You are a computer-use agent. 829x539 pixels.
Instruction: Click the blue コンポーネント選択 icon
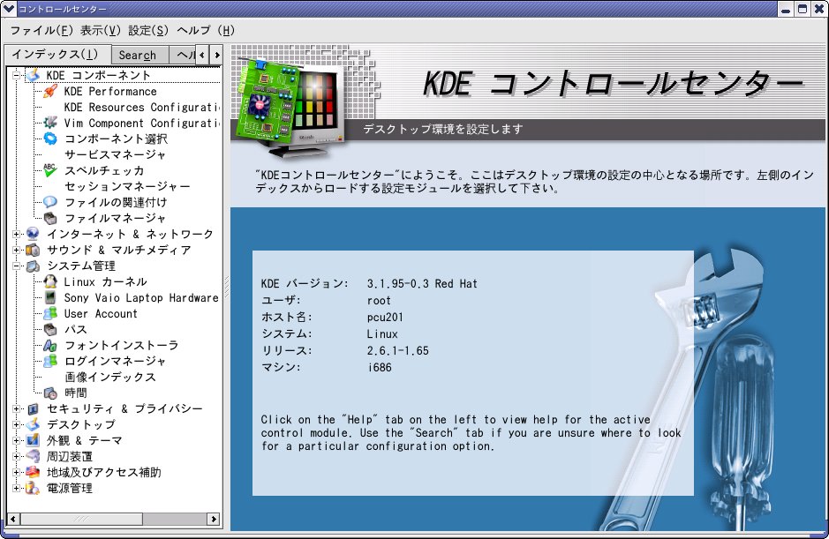pyautogui.click(x=50, y=138)
